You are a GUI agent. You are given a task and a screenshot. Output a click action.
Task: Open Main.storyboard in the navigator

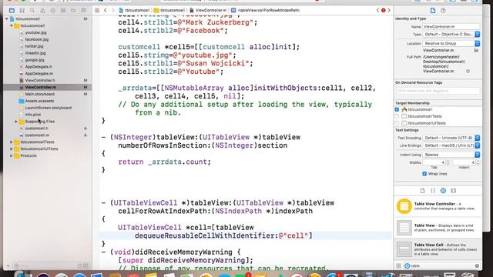pos(39,94)
